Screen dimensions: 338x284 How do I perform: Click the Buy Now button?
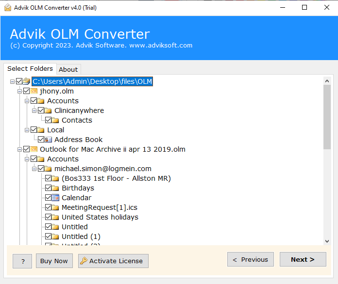click(54, 261)
